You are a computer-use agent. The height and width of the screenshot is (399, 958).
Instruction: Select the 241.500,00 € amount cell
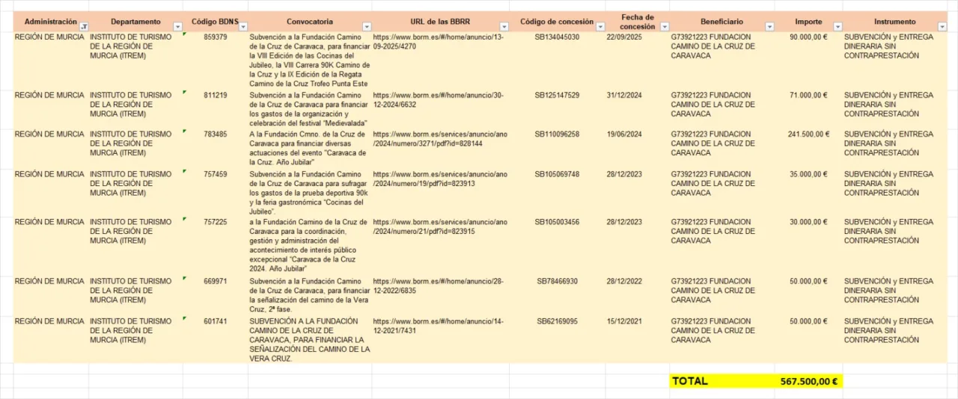[x=808, y=134]
